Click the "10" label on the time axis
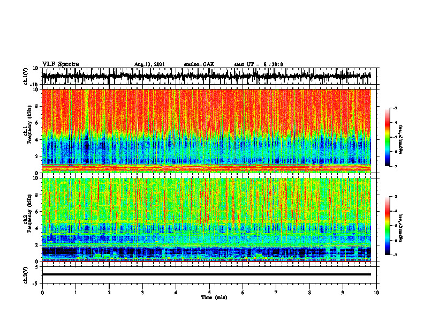 click(376, 293)
